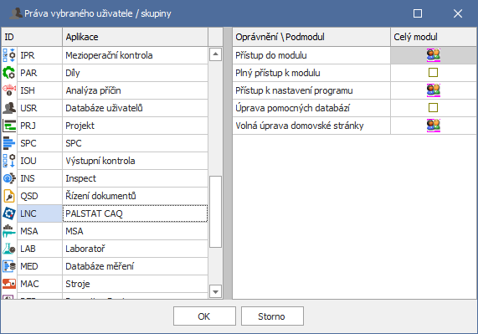Check the Úprava pomocných databází checkbox

click(x=433, y=108)
